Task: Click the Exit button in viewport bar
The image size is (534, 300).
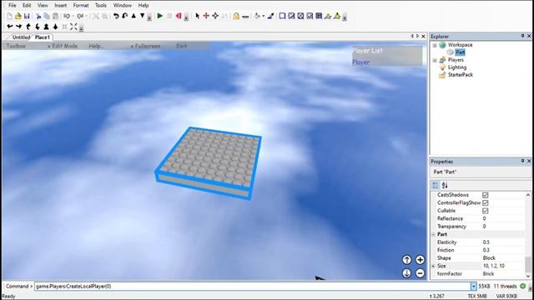Action: 182,46
